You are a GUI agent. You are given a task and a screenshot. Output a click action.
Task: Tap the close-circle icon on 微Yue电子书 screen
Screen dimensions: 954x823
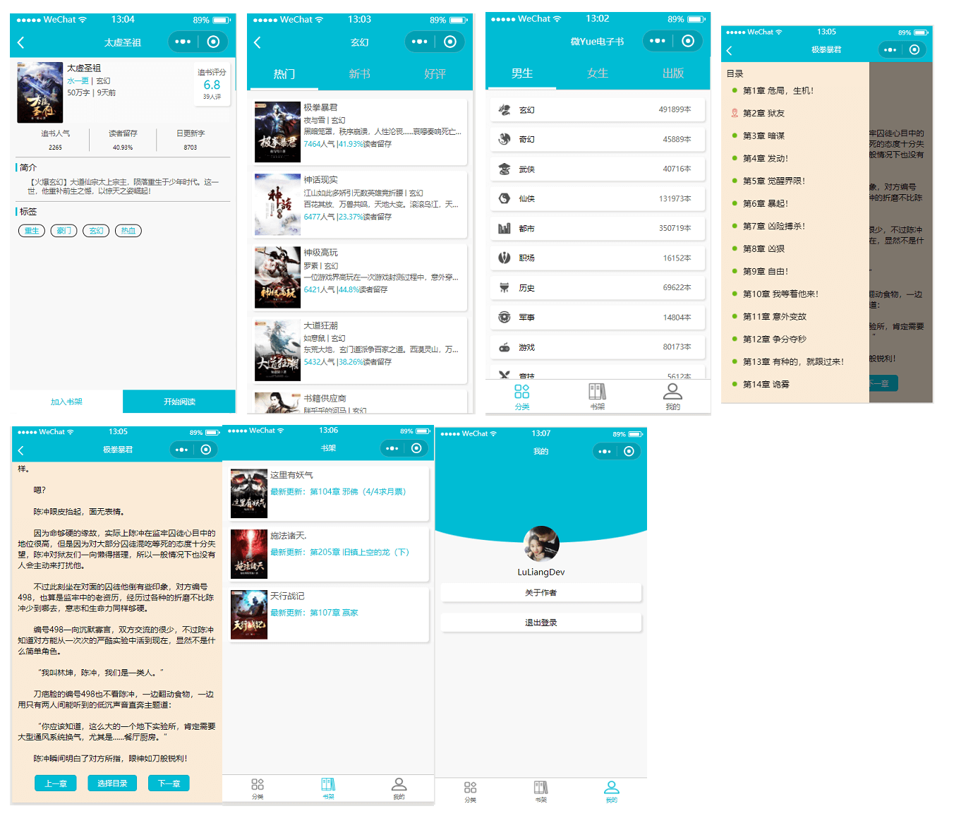pos(688,41)
